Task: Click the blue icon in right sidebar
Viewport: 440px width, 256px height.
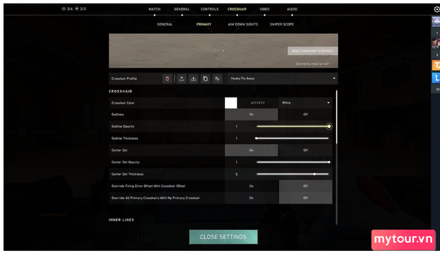Action: 435,78
